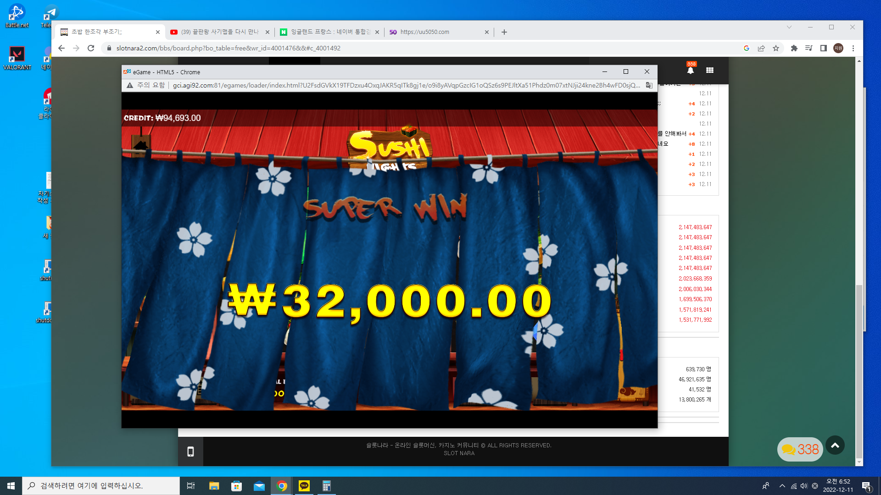The height and width of the screenshot is (495, 881).
Task: Click the site lock icon in address bar
Action: (x=109, y=48)
